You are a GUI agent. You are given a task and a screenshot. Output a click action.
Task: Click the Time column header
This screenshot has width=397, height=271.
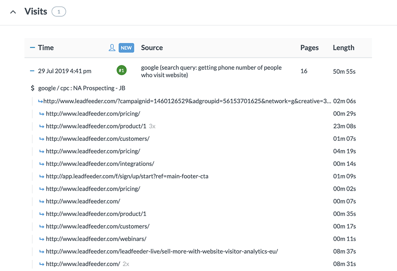point(46,48)
